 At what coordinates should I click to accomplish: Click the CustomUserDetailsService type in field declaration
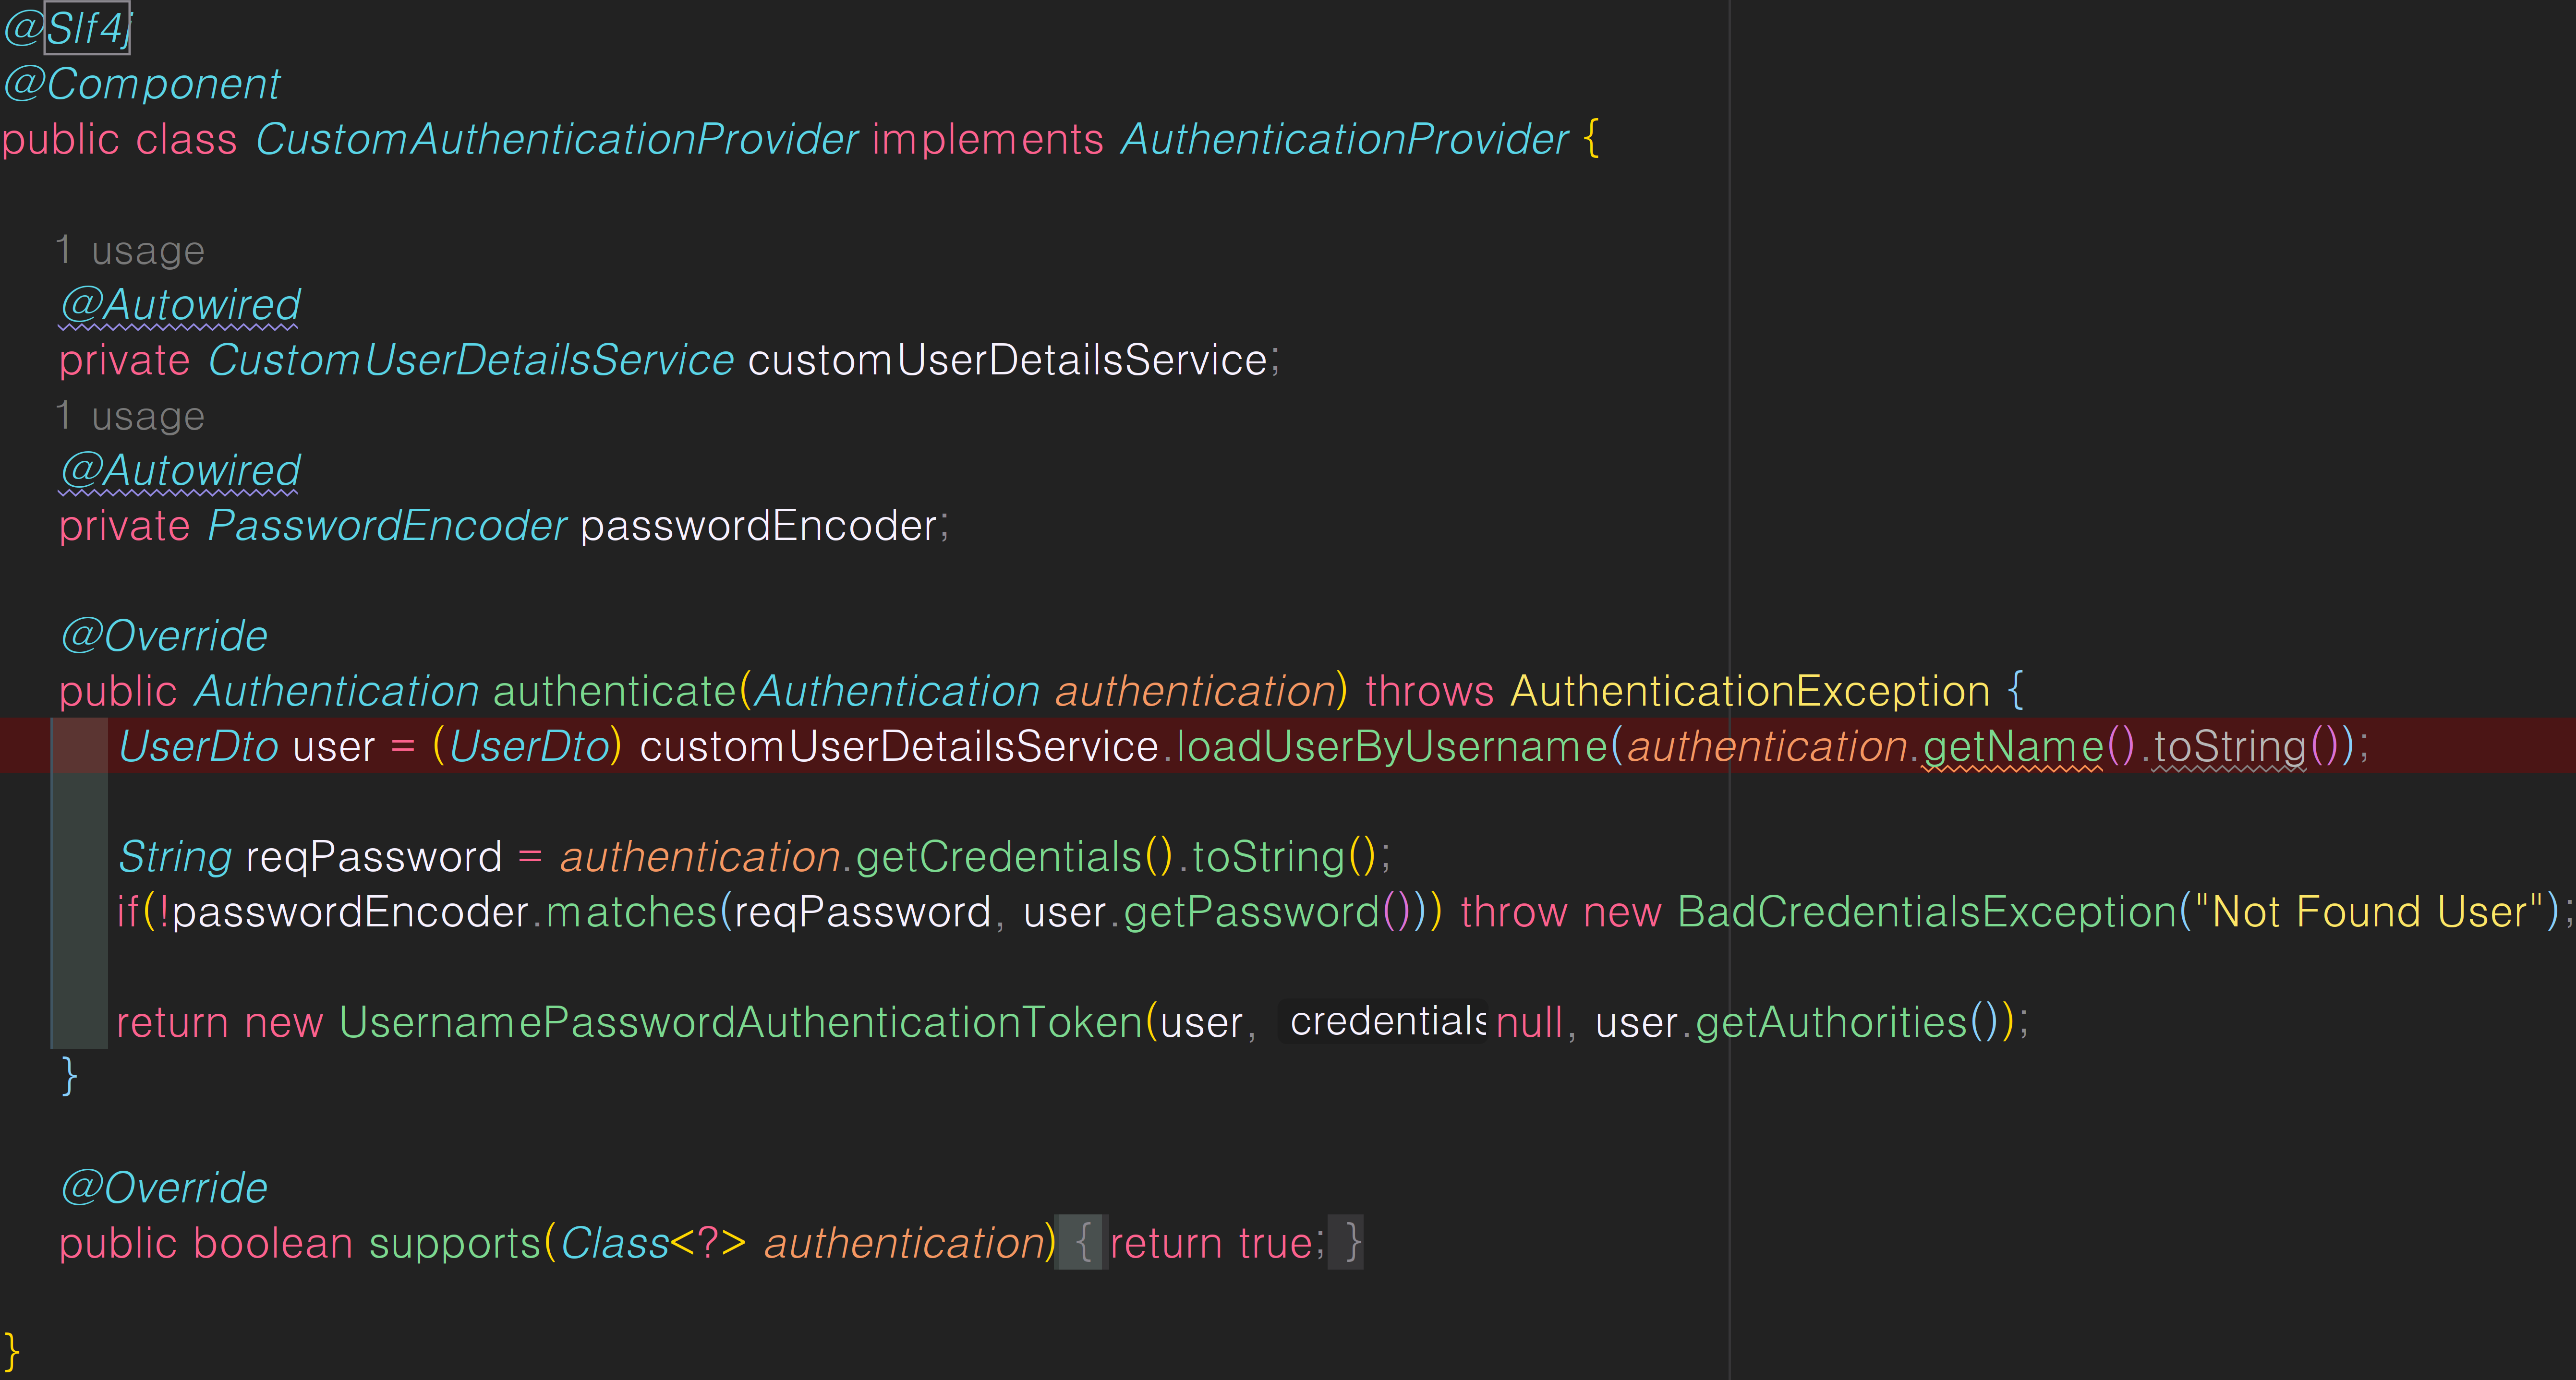471,360
